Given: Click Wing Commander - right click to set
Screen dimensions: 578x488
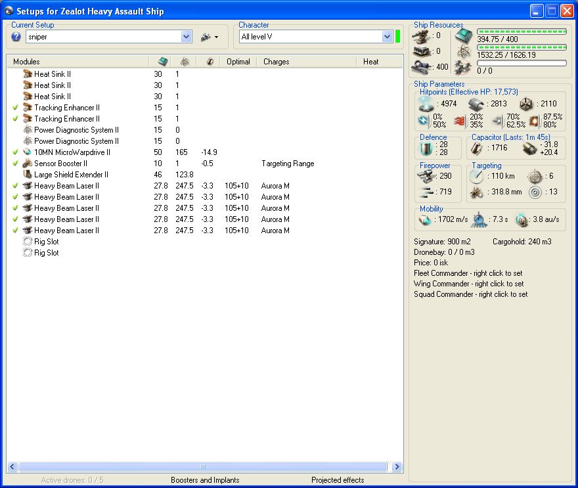Looking at the screenshot, I should click(x=468, y=284).
